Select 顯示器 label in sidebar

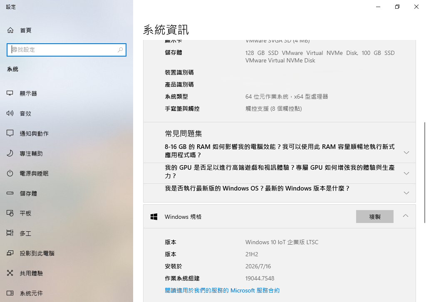[28, 94]
